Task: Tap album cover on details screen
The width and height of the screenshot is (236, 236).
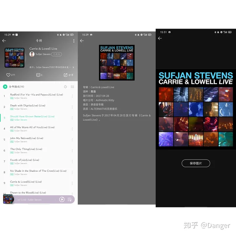Action: pyautogui.click(x=117, y=63)
